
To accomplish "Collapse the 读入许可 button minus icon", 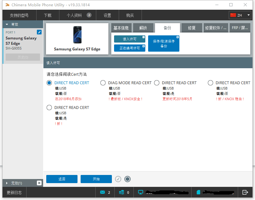I will click(x=144, y=37).
